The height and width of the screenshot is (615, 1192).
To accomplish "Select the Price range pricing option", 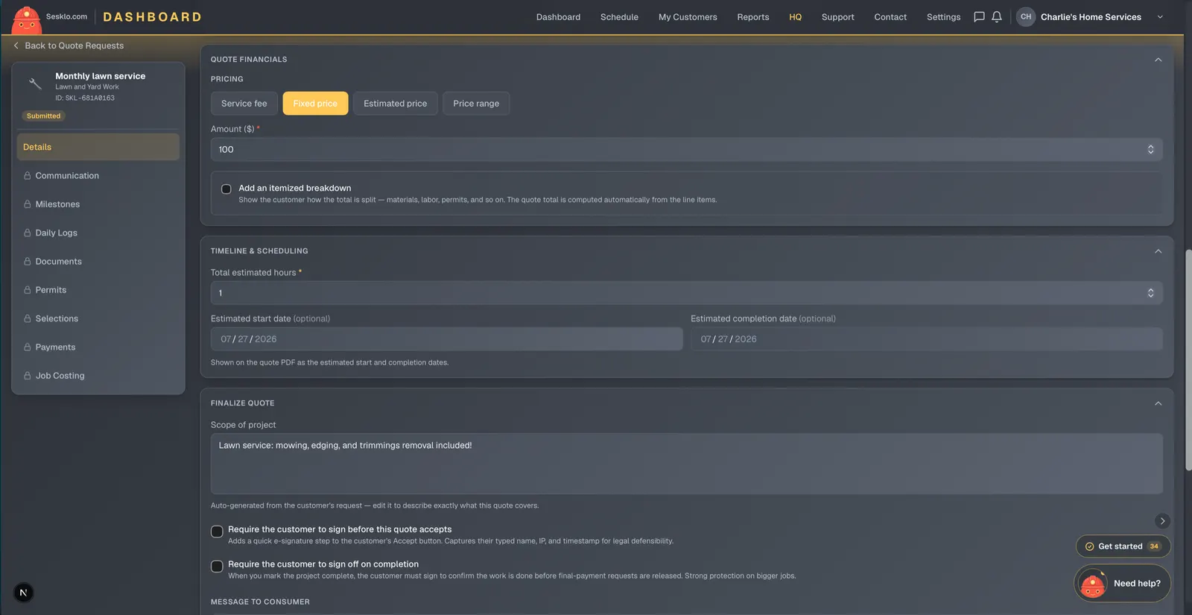I will point(476,104).
